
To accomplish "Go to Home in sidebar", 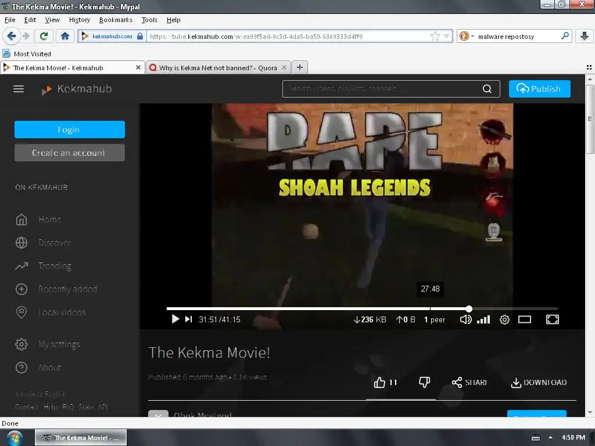I will click(x=50, y=220).
